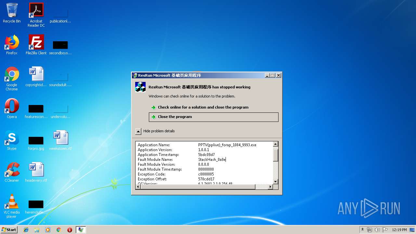
Task: Click the network tray icon
Action: (x=370, y=230)
